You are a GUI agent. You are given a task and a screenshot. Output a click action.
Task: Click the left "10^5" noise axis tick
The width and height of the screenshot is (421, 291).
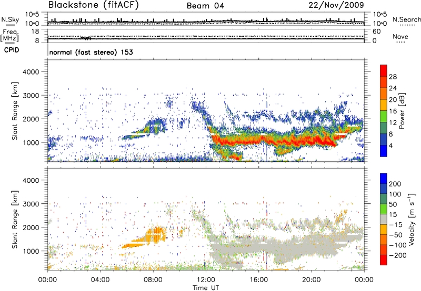pos(32,15)
